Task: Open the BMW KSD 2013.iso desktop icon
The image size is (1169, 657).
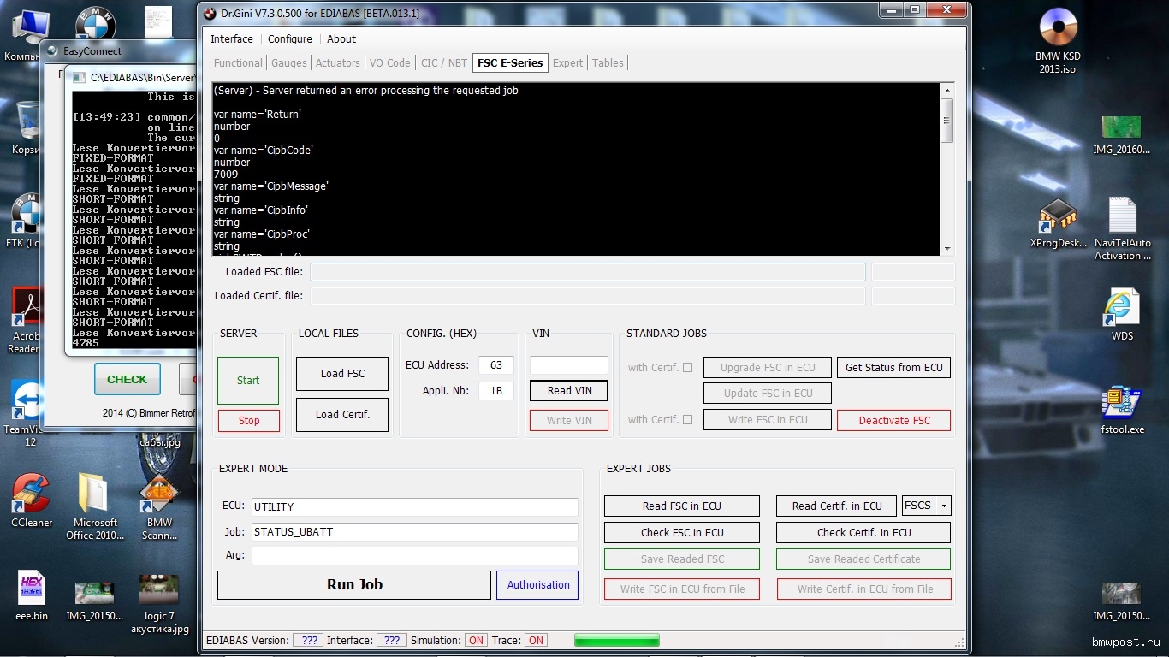Action: (x=1058, y=28)
